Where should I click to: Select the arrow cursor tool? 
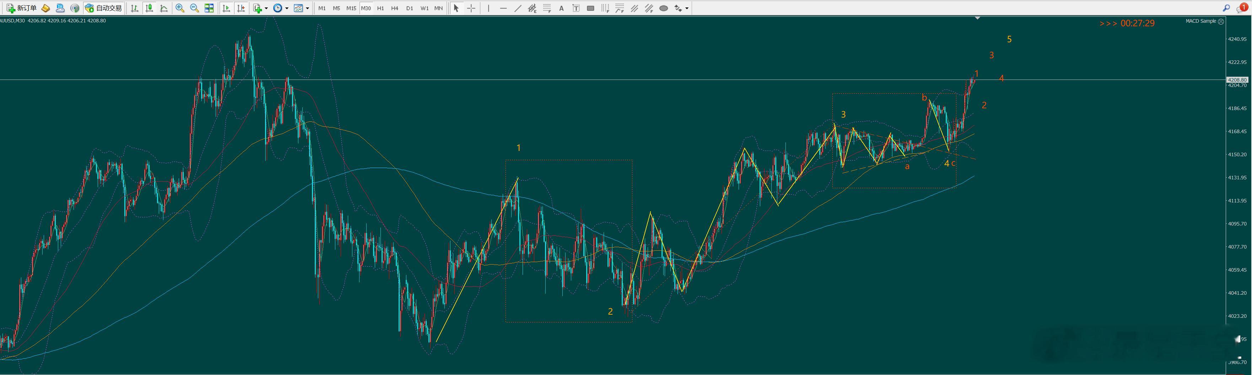[456, 8]
